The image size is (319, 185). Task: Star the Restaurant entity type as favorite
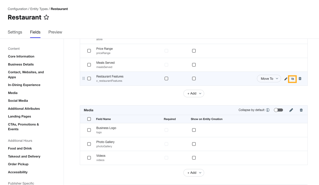click(x=46, y=17)
